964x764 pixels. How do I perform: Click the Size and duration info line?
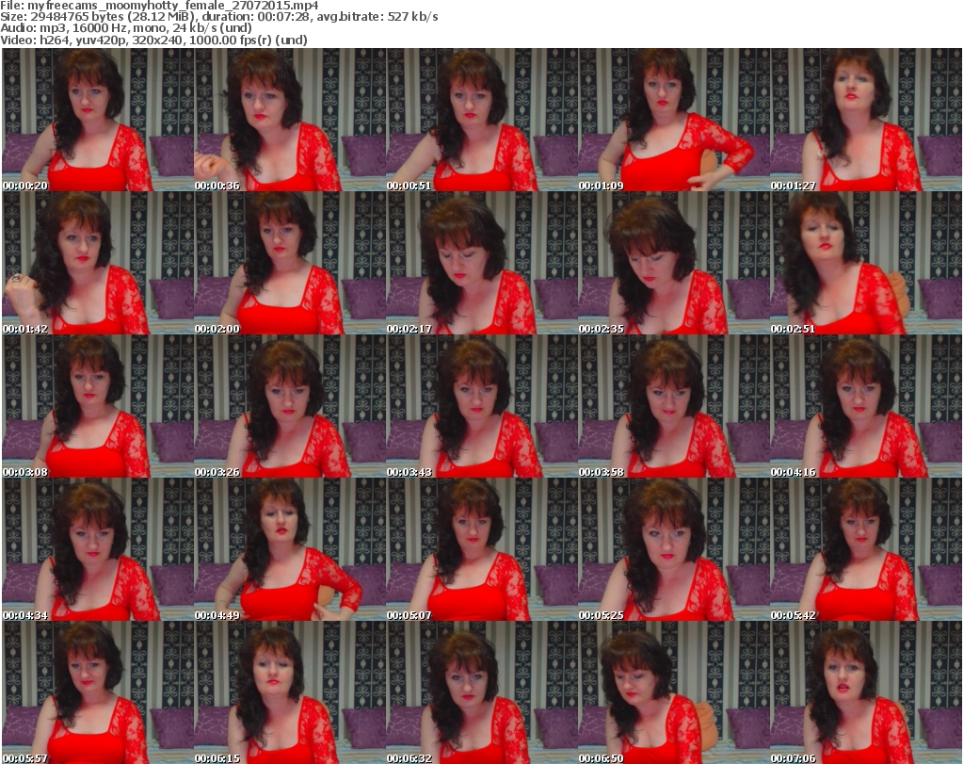point(218,17)
